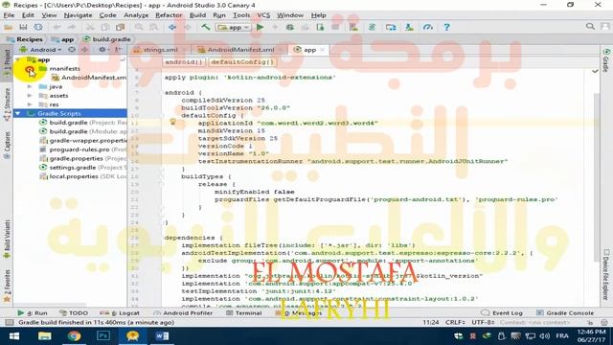Open the Android project view dropdown
Image resolution: width=613 pixels, height=345 pixels.
[x=41, y=50]
